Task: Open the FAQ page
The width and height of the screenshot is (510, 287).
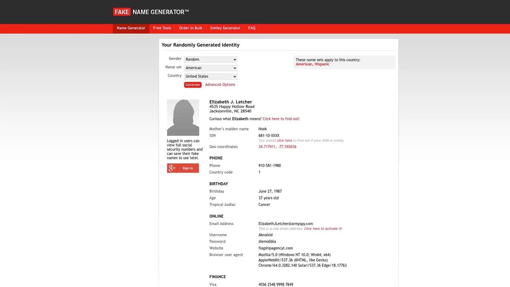Action: click(252, 28)
